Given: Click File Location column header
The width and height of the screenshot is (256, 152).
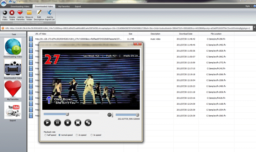Looking at the screenshot, I should point(216,34).
